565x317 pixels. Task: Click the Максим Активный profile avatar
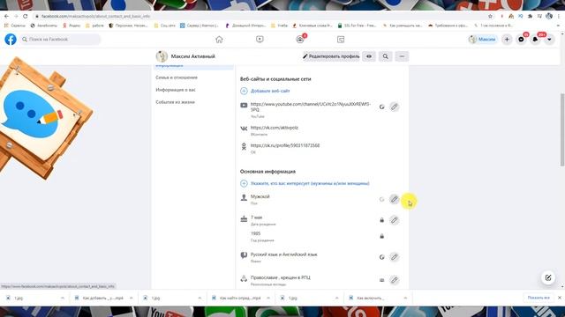[x=162, y=56]
